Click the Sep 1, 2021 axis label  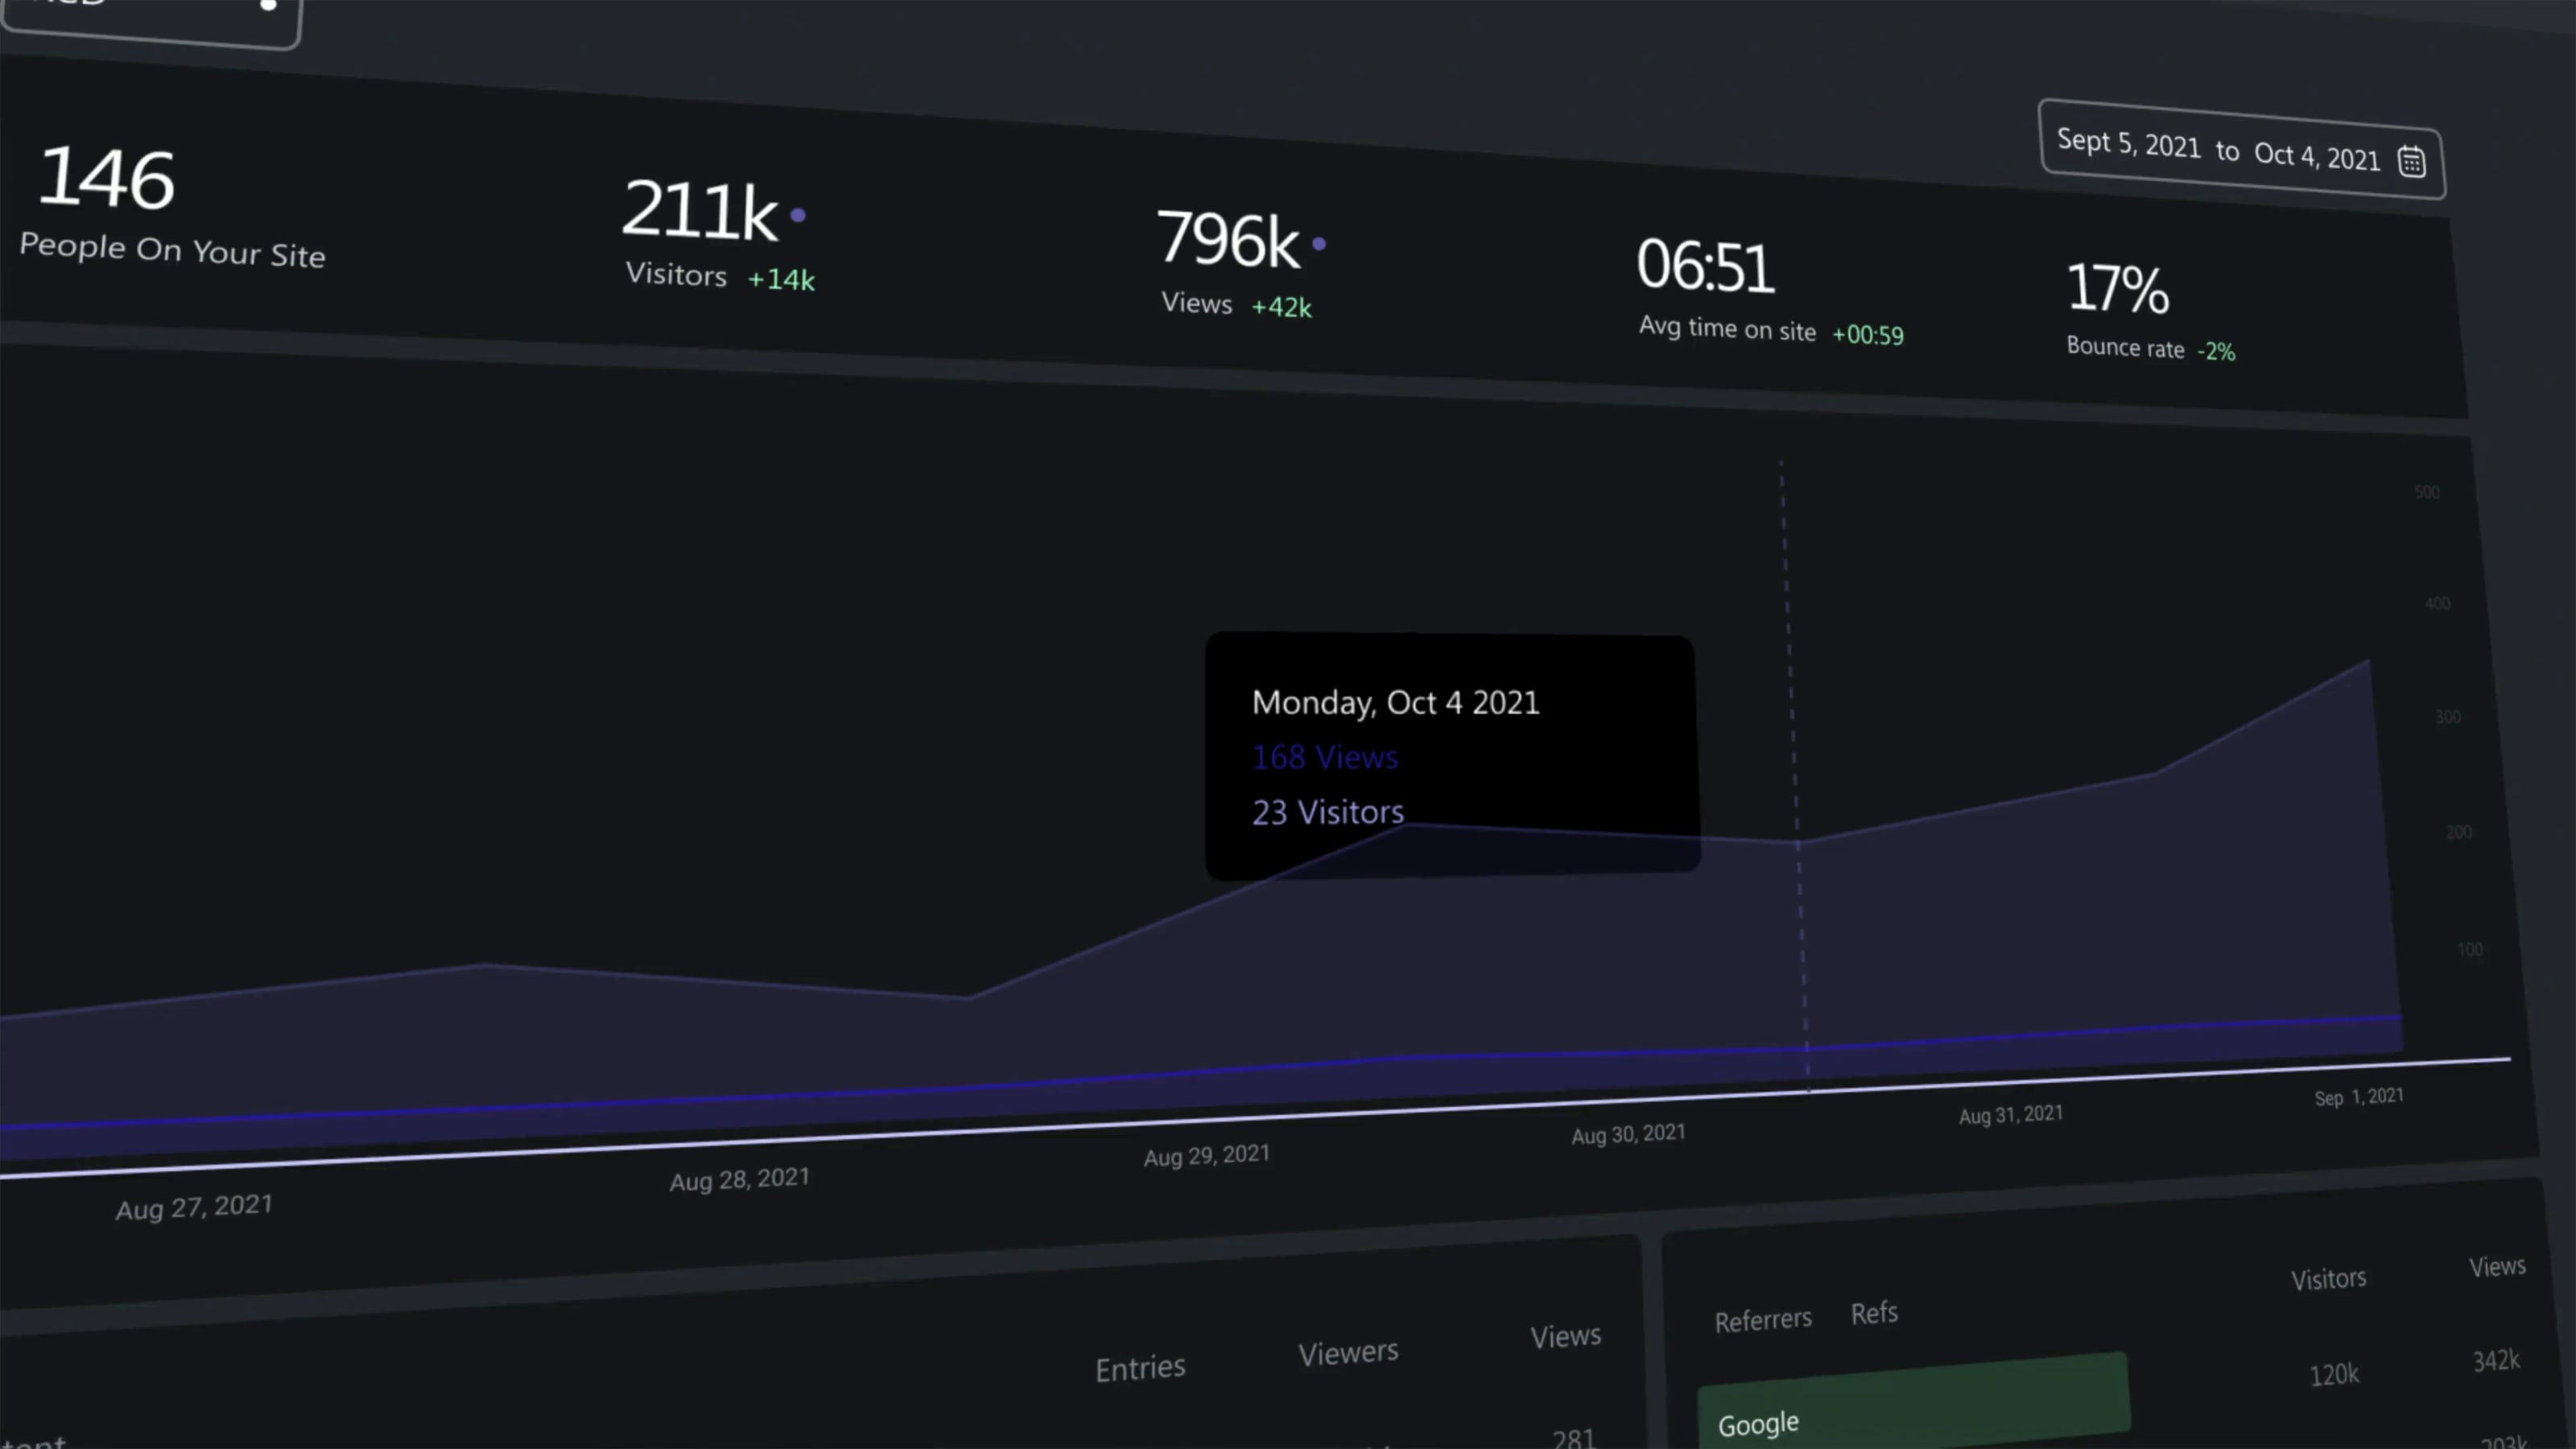point(2358,1097)
